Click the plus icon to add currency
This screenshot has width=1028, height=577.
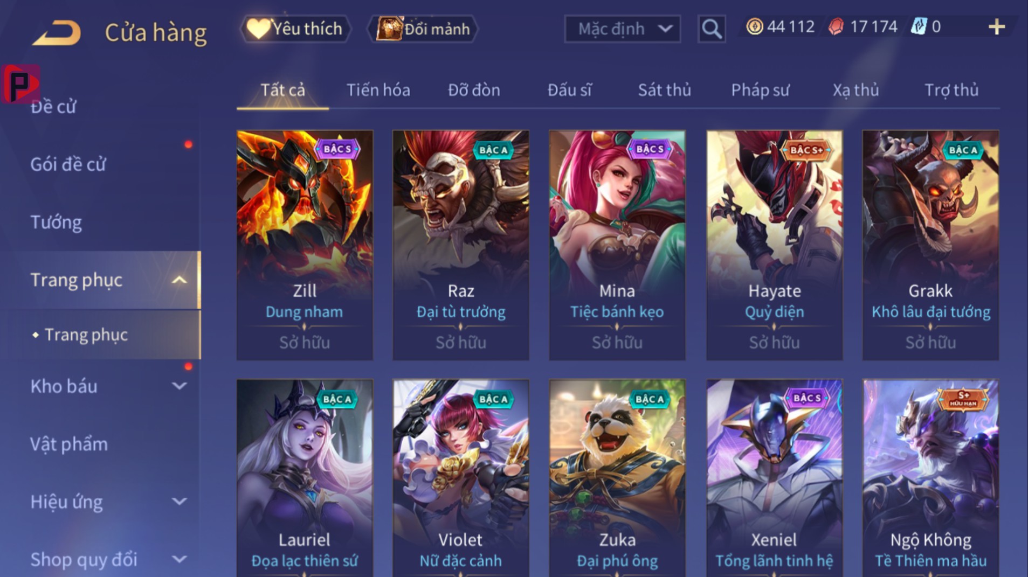[x=997, y=27]
